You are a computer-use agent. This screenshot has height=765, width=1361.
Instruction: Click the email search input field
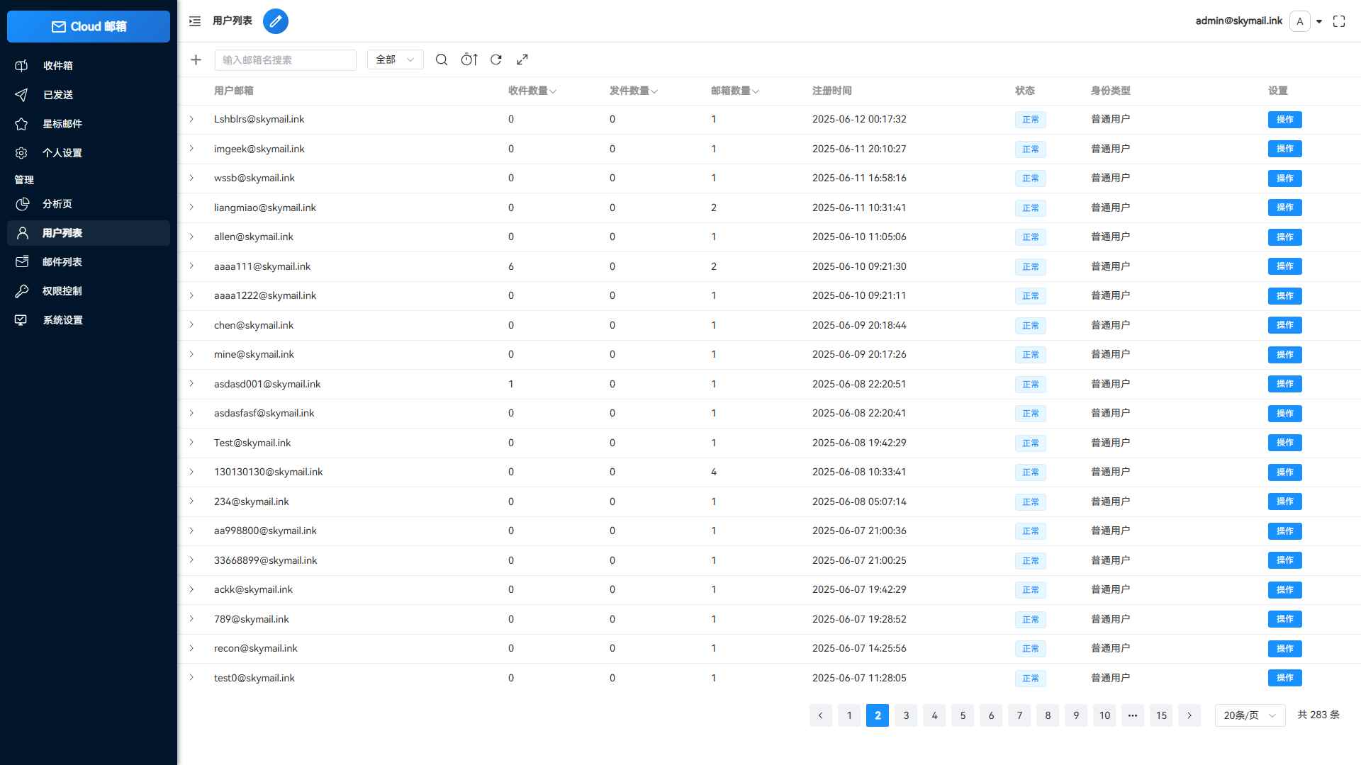(285, 59)
